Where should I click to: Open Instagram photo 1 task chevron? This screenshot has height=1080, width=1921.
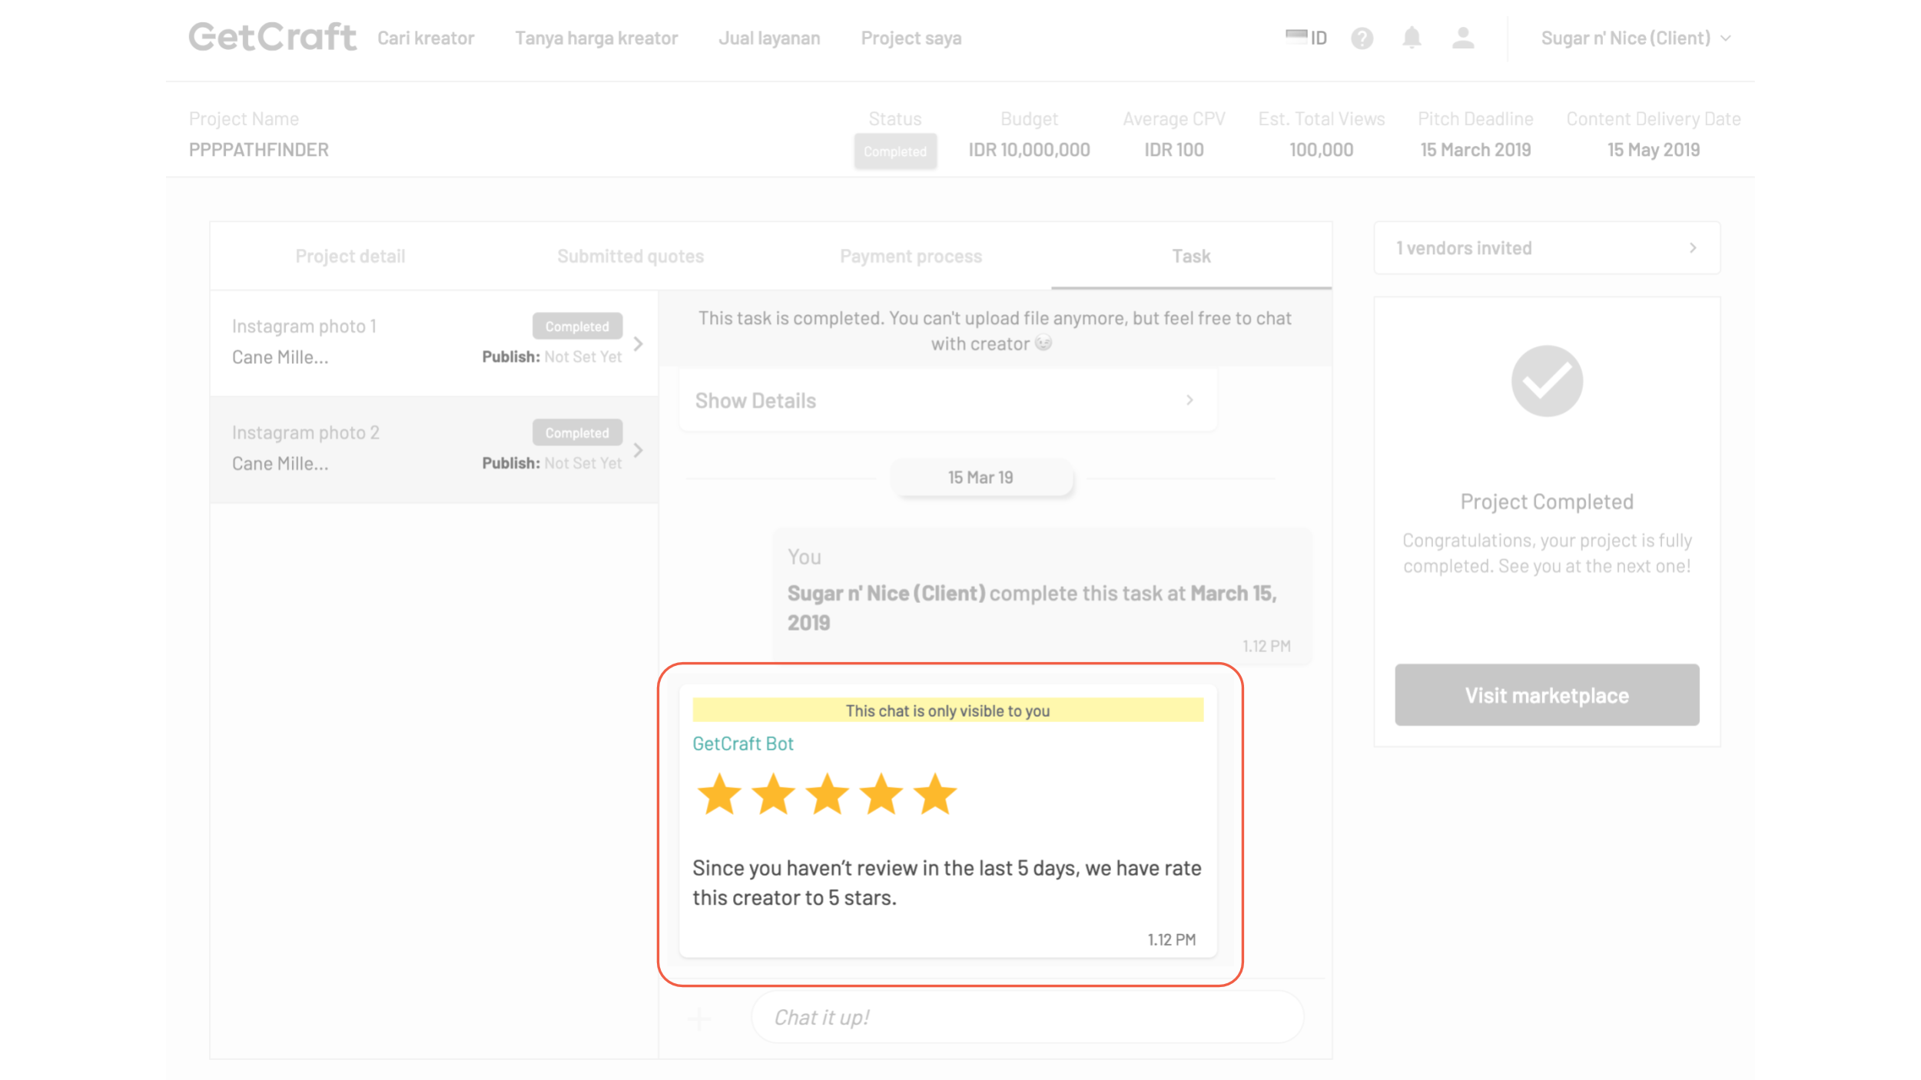click(x=638, y=344)
